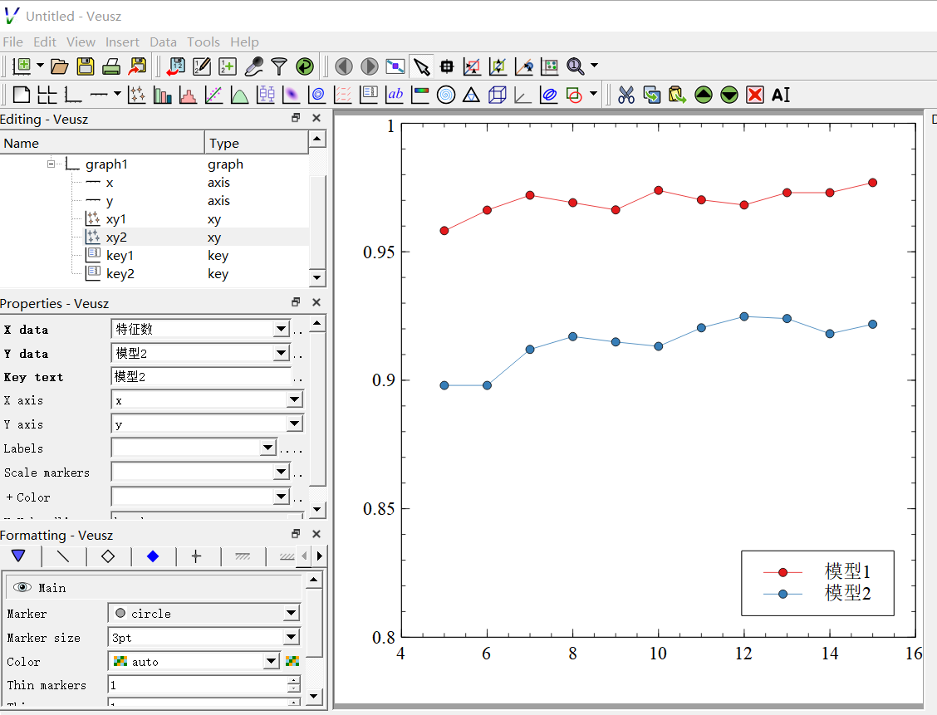
Task: Click the green reload data icon
Action: [x=305, y=66]
